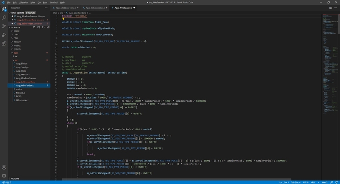Change UTF-8 file encoding
This screenshot has width=340, height=184.
click(x=305, y=182)
